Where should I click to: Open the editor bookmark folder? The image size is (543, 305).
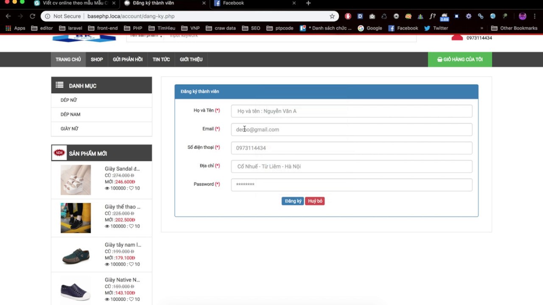pos(42,28)
